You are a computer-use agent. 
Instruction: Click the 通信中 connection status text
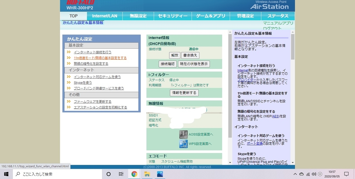click(194, 49)
